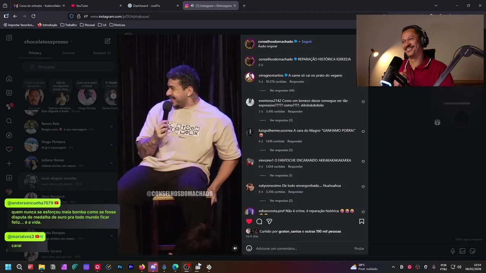Open Messages icon with red badge in sidebar
This screenshot has height=273, width=486.
(9, 107)
